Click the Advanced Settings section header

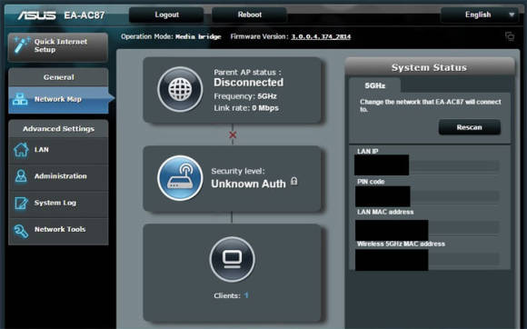(58, 129)
